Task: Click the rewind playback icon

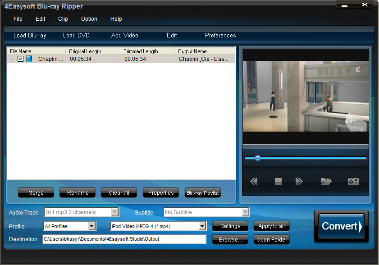Action: click(x=254, y=181)
